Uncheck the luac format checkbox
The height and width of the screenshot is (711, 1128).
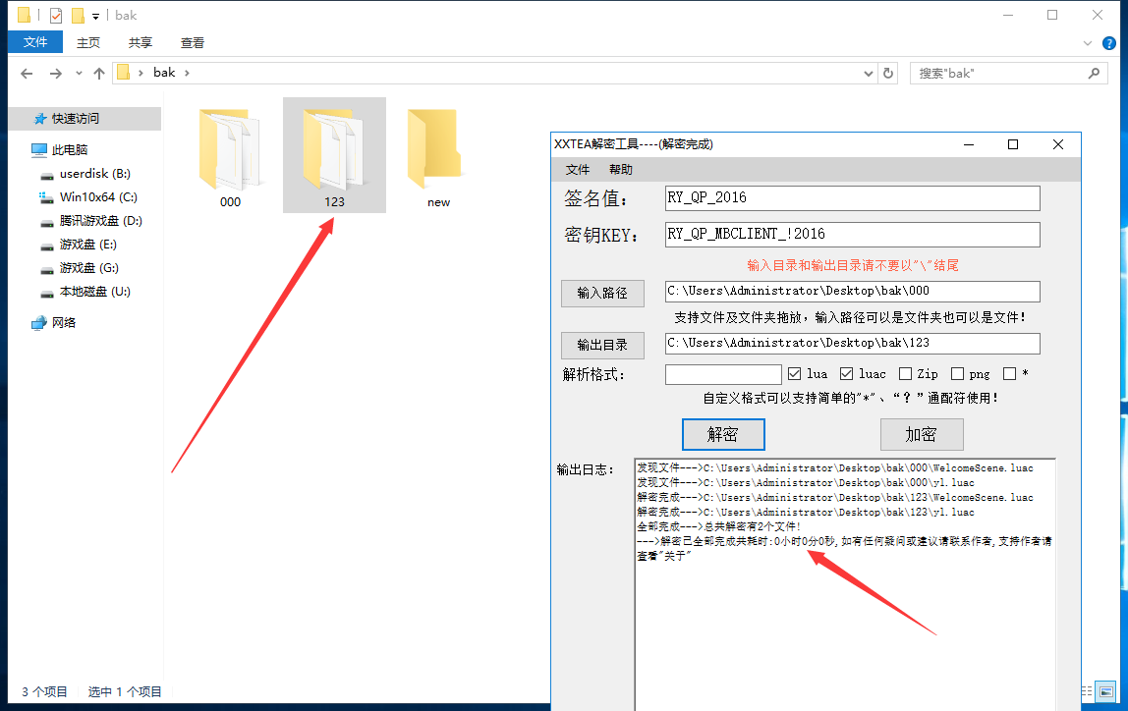847,374
